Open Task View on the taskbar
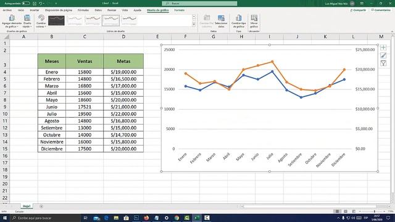 click(85, 218)
